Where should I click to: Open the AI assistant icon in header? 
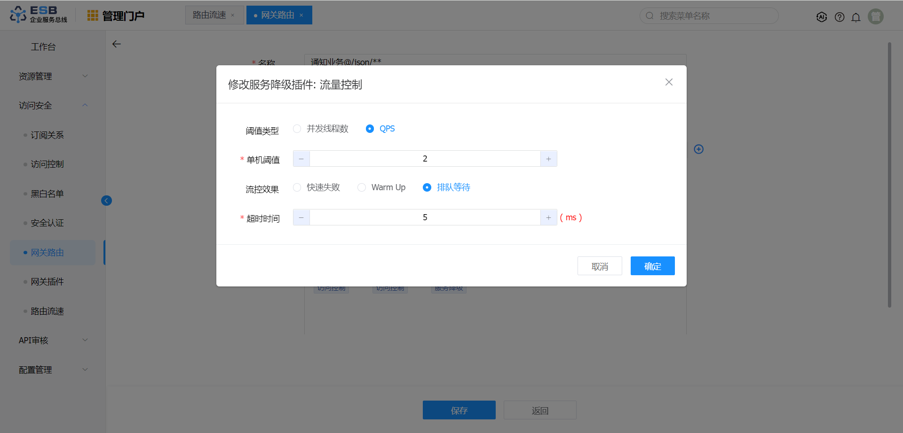(822, 17)
